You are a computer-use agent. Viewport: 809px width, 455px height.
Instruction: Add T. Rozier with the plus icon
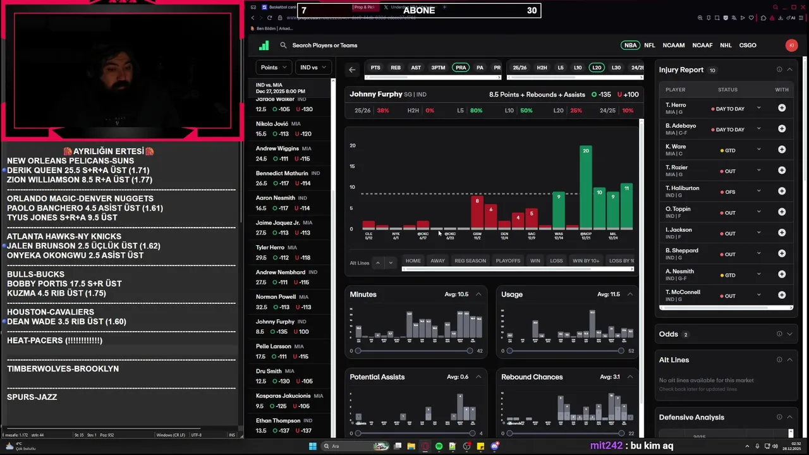pos(782,171)
